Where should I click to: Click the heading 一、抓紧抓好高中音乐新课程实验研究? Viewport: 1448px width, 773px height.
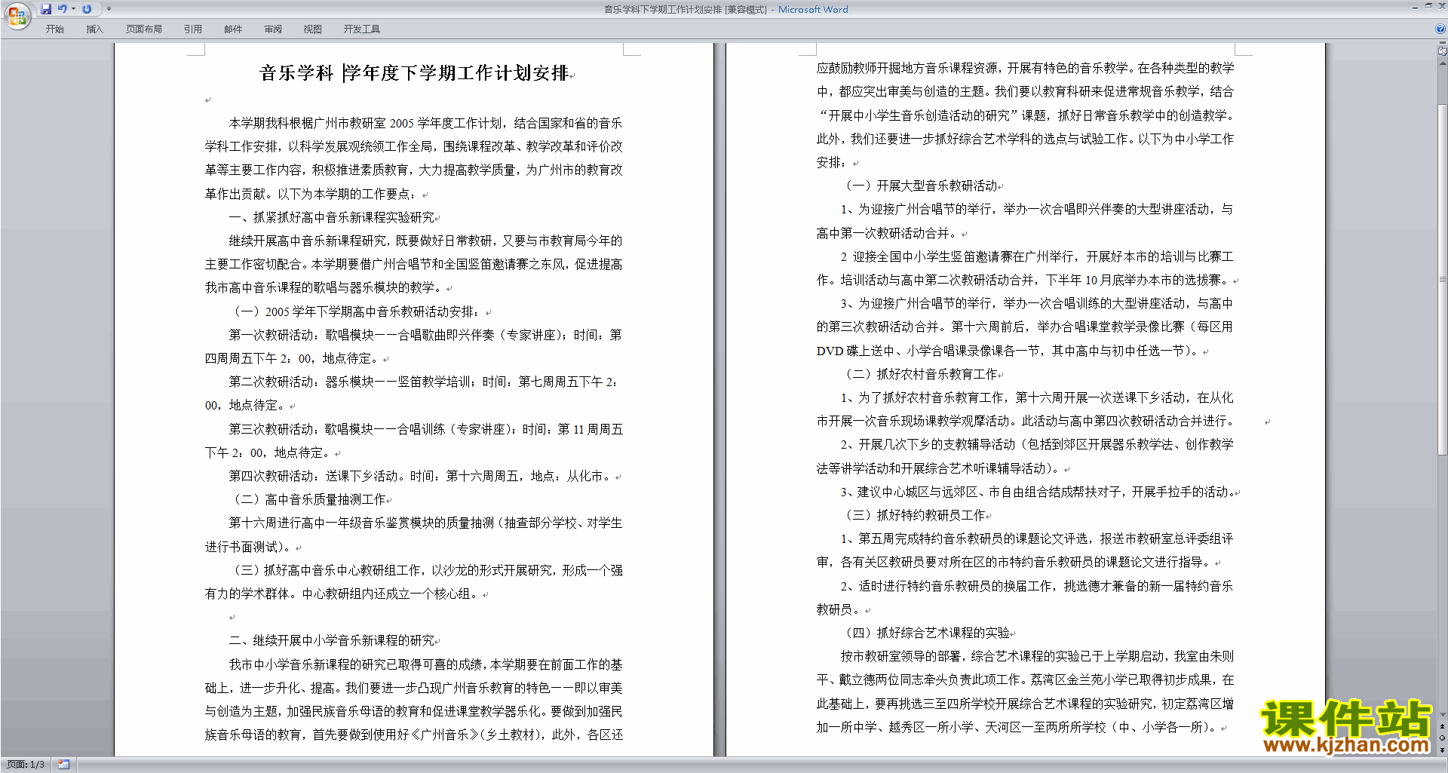click(332, 217)
